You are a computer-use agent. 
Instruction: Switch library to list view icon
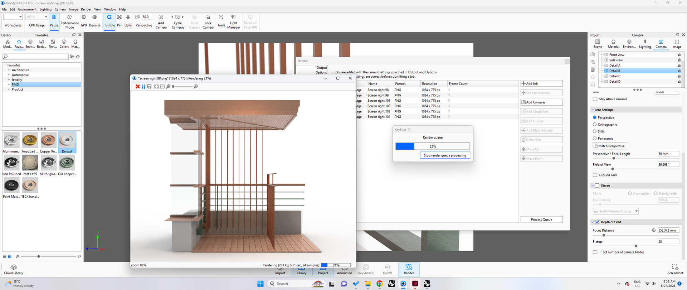[4, 256]
